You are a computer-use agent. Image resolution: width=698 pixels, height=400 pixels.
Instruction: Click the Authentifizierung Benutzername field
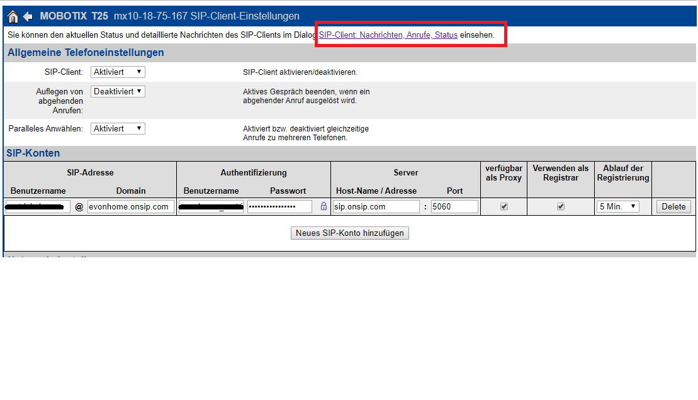(x=211, y=206)
